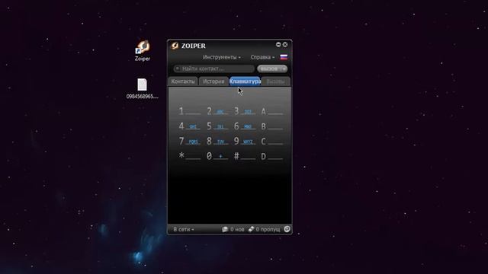The width and height of the screenshot is (488, 274).
Task: Tap the B key on keypad
Action: point(272,126)
